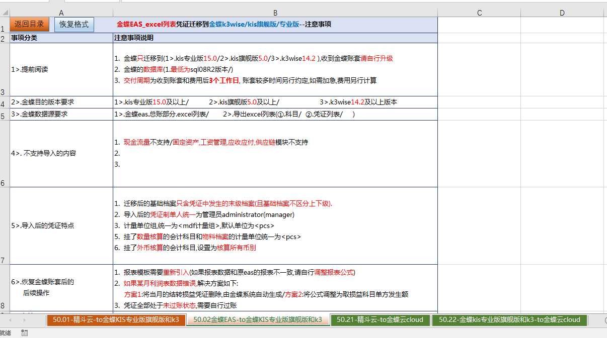Click the 事项分类 header cell
Screen dimensions: 607x338
pyautogui.click(x=61, y=38)
